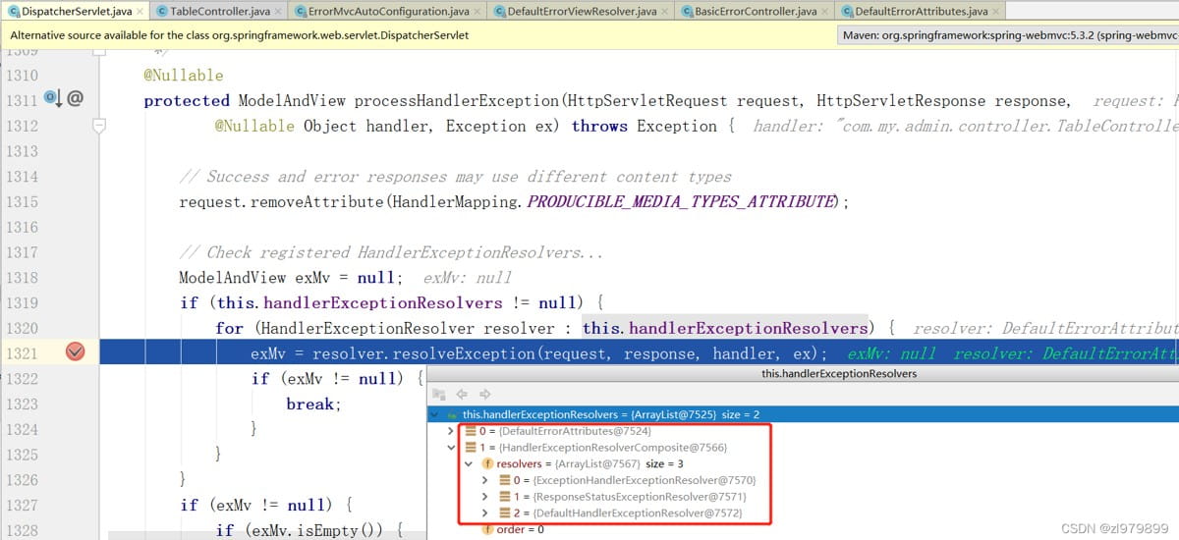
Task: Expand the DefaultHandlerExceptionResolver@7572 entry
Action: 484,513
